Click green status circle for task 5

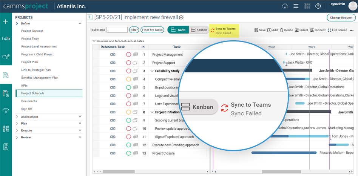point(128,87)
